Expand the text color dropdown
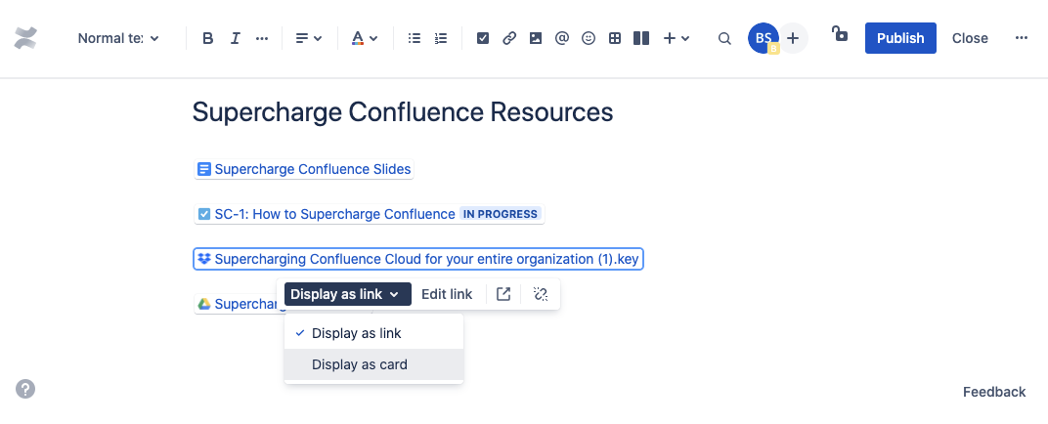Viewport: 1048px width, 424px height. coord(365,39)
